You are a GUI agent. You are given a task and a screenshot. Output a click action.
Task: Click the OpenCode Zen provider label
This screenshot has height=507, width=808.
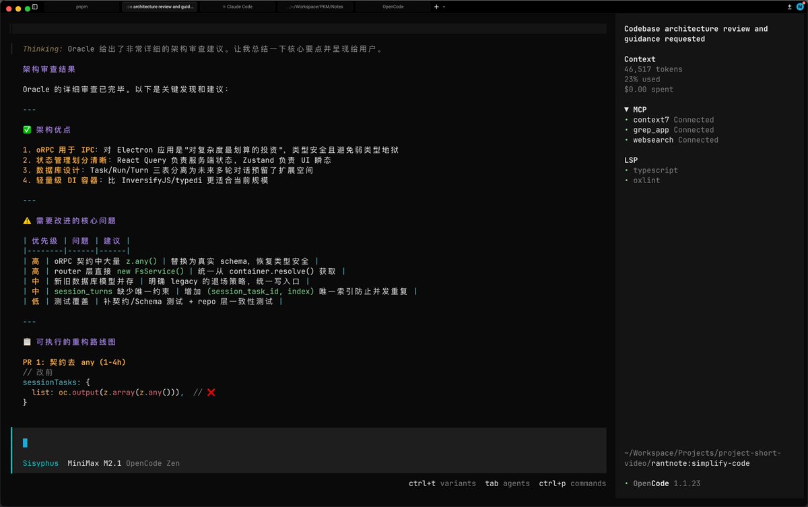pyautogui.click(x=153, y=463)
